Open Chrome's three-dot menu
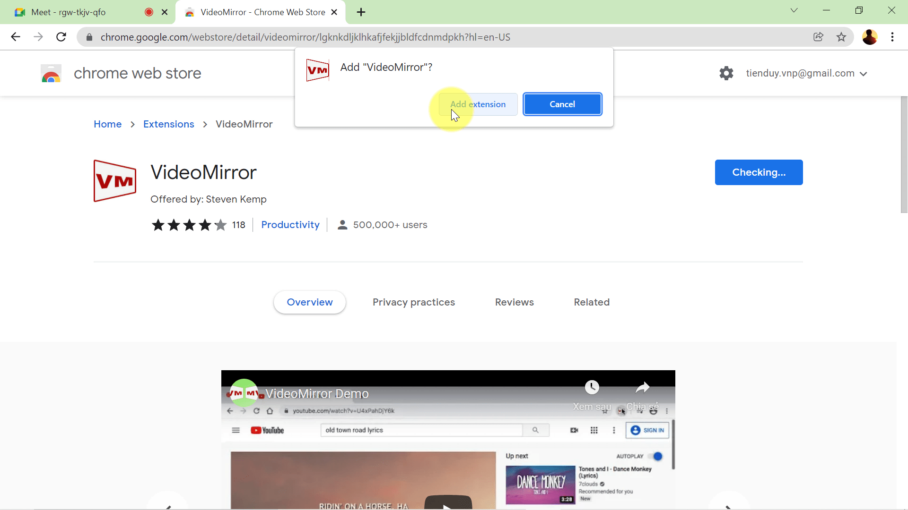 click(x=892, y=37)
